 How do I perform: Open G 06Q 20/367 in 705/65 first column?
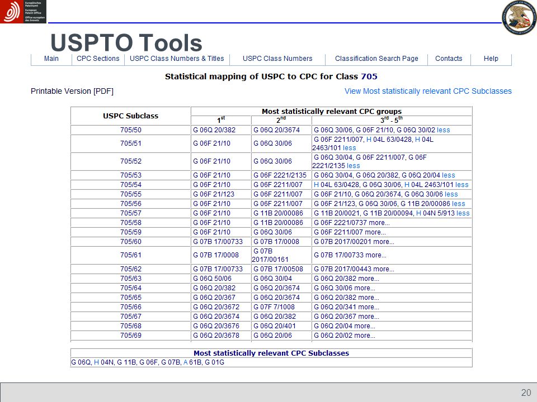coord(214,298)
